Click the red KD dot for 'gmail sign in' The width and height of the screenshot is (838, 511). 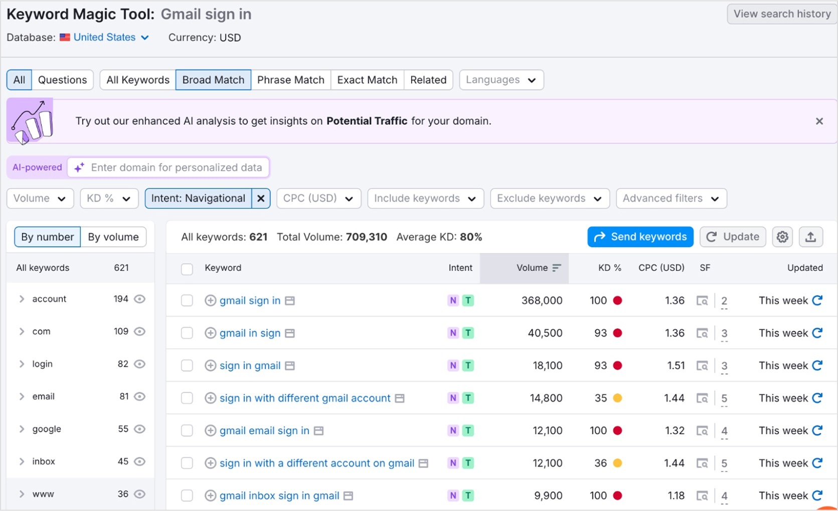click(617, 301)
